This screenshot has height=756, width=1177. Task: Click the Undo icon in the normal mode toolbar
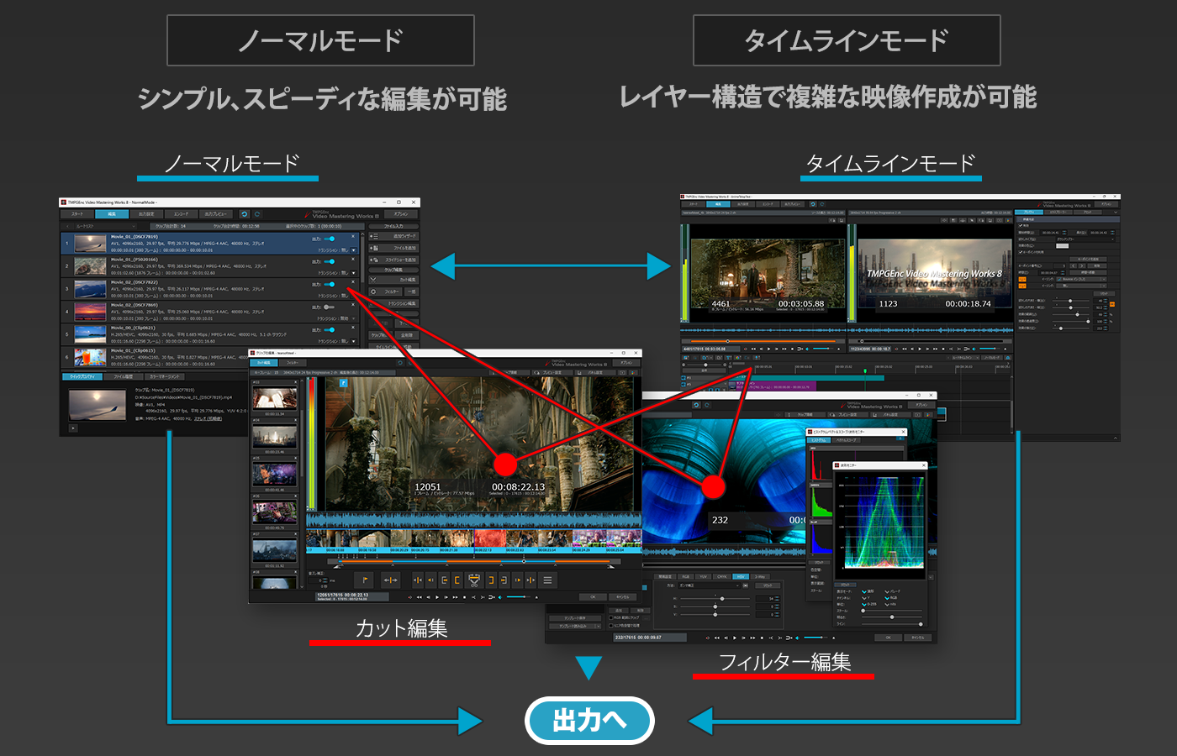[x=244, y=214]
